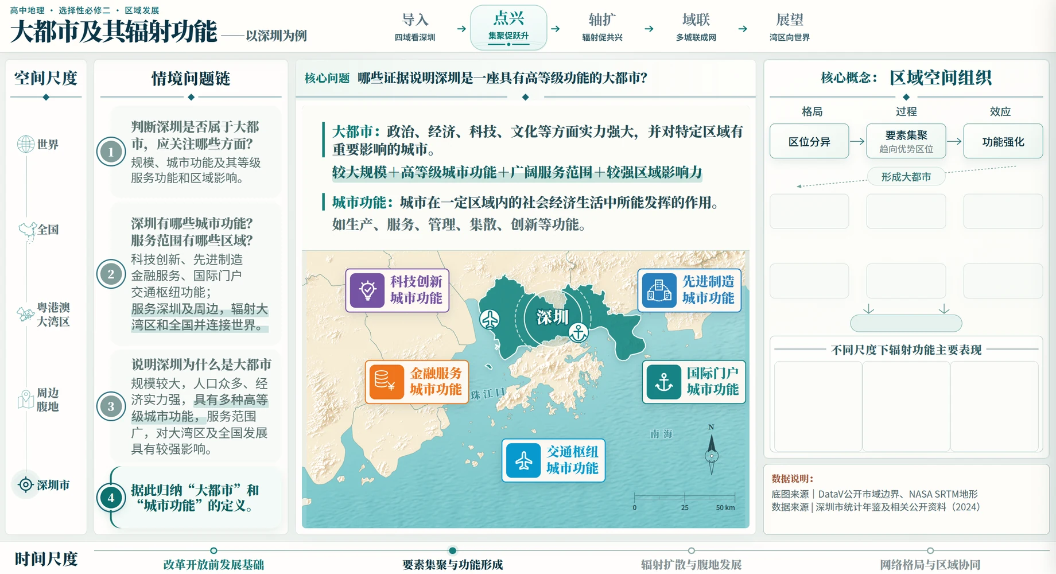Click question step number 3 circle
Screen dimensions: 1056x574
point(111,407)
